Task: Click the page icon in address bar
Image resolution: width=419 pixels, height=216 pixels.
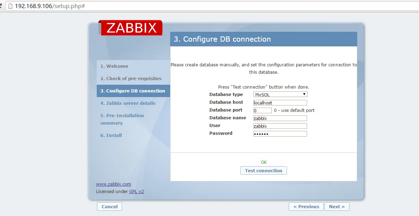Action: pyautogui.click(x=11, y=6)
